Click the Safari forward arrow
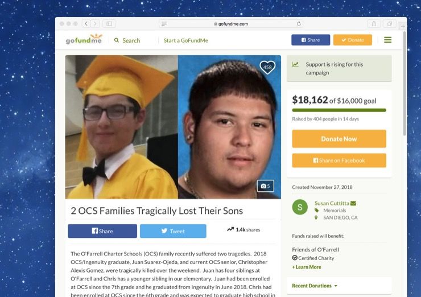 [96, 24]
